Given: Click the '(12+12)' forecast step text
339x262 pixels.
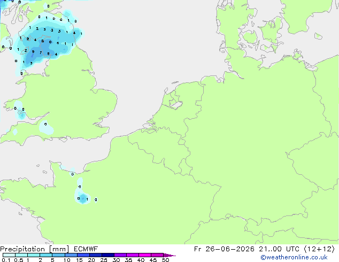Looking at the screenshot, I should 319,249.
